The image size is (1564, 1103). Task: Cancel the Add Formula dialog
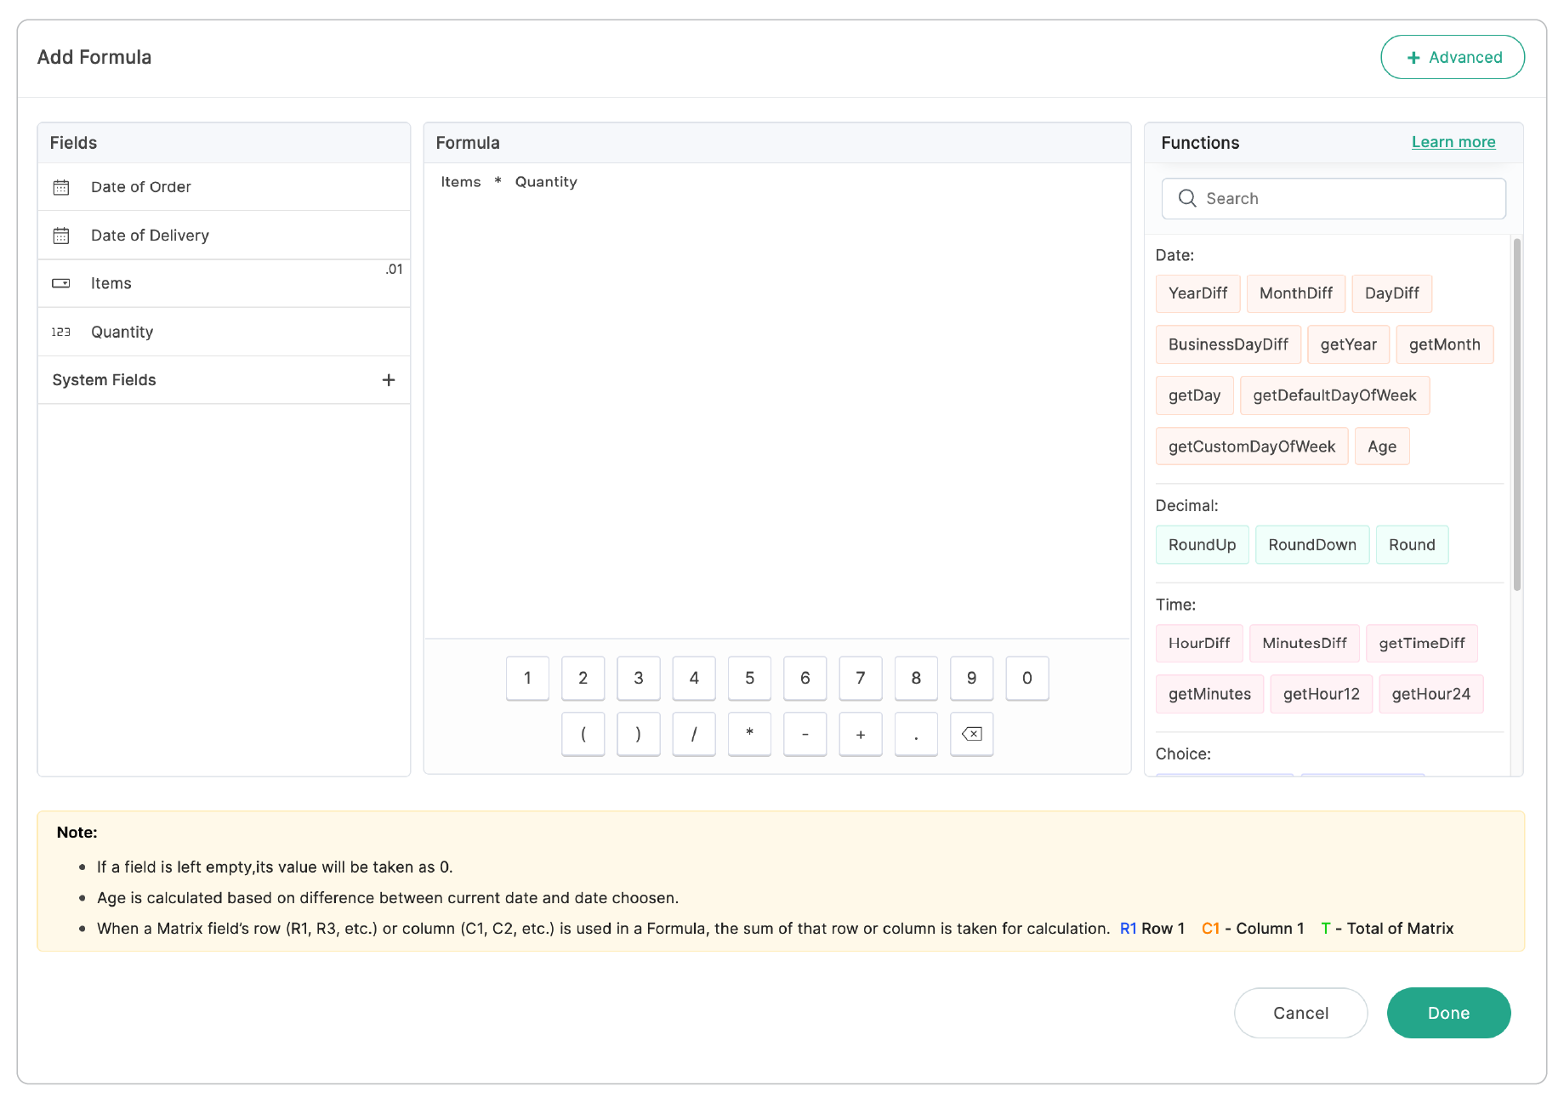coord(1300,1013)
